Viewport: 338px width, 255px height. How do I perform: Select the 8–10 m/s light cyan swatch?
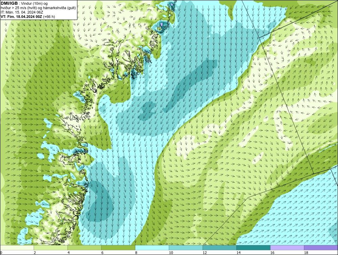[x=152, y=248]
